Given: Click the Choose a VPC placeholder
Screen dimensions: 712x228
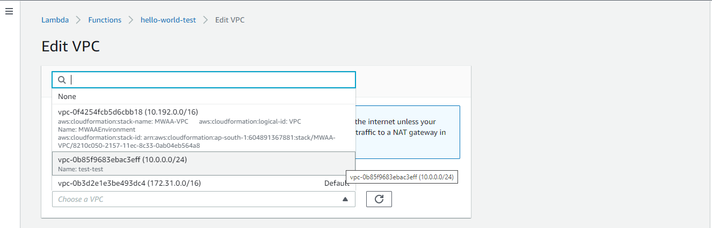Looking at the screenshot, I should (x=81, y=199).
